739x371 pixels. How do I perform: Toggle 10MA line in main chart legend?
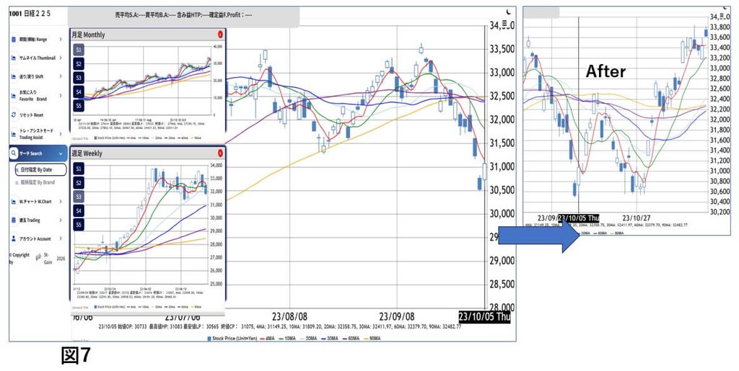point(288,339)
